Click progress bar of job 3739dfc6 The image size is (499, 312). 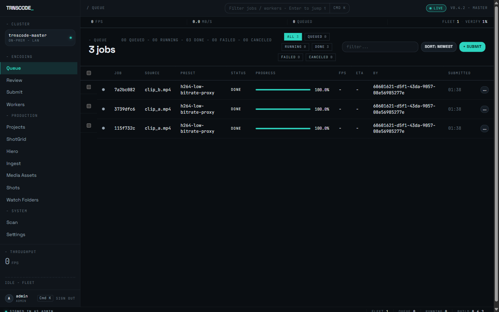click(x=283, y=109)
